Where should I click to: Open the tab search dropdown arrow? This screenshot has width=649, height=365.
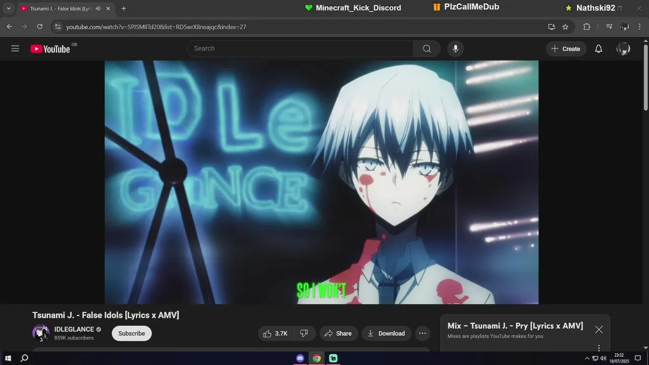point(8,9)
